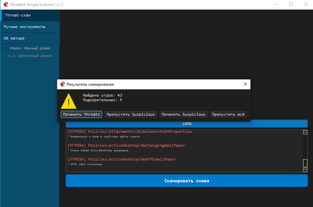Click Починить Threats button
Image resolution: width=313 pixels, height=207 pixels.
click(x=81, y=114)
